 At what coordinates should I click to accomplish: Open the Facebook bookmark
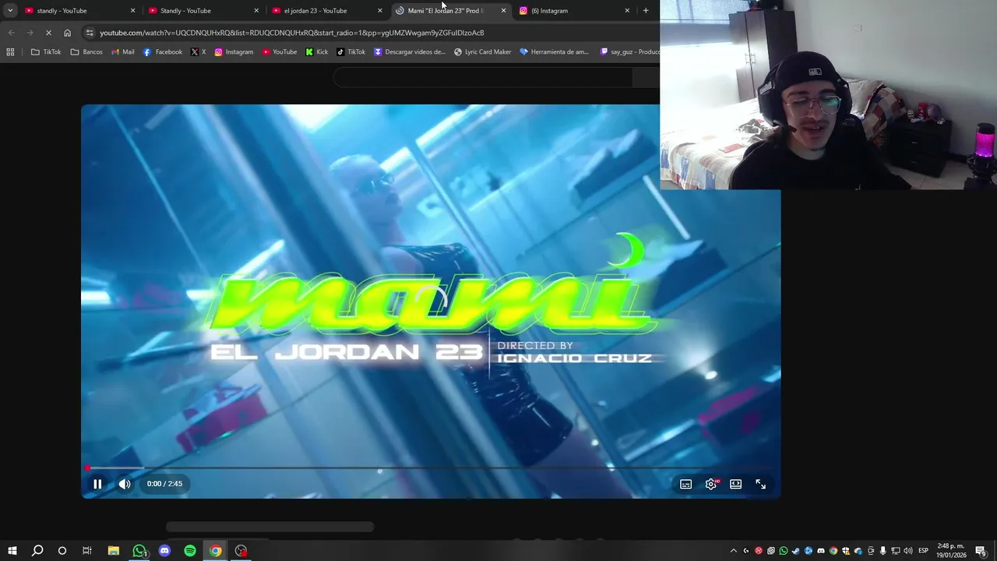point(163,52)
